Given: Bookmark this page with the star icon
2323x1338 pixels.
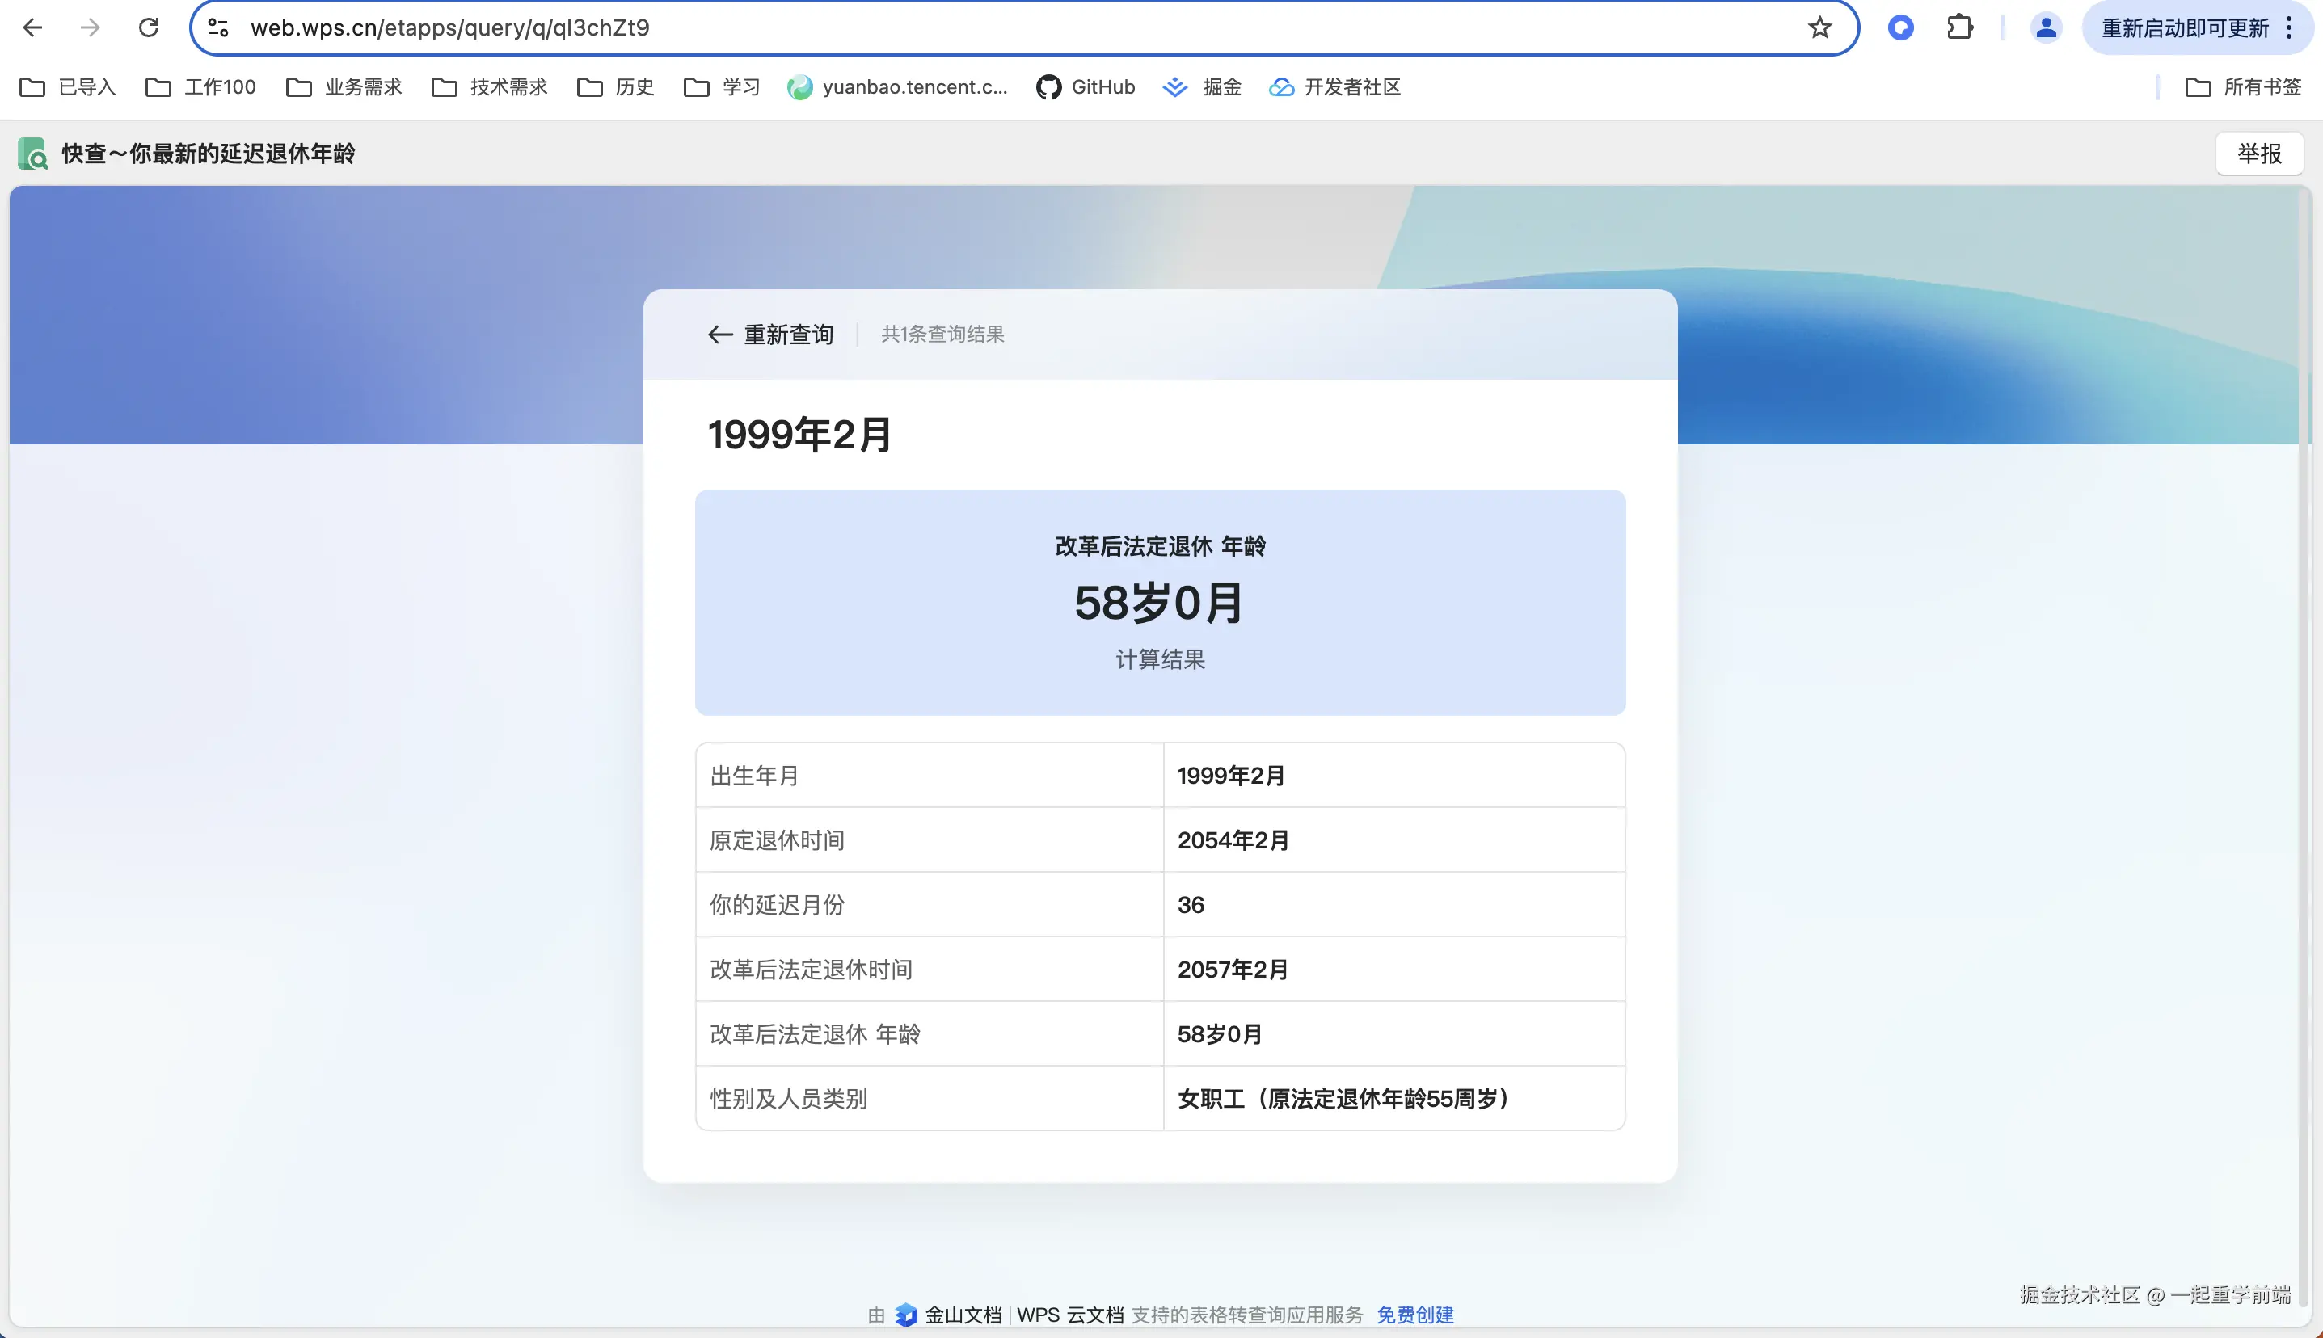Looking at the screenshot, I should tap(1819, 27).
